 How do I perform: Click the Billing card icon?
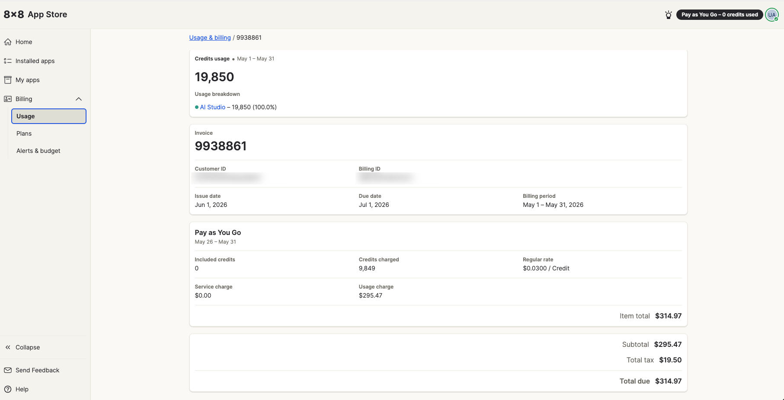coord(8,99)
